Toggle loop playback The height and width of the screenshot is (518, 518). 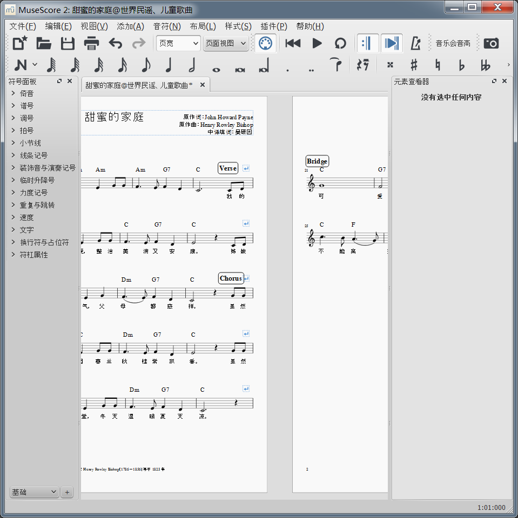tap(340, 44)
